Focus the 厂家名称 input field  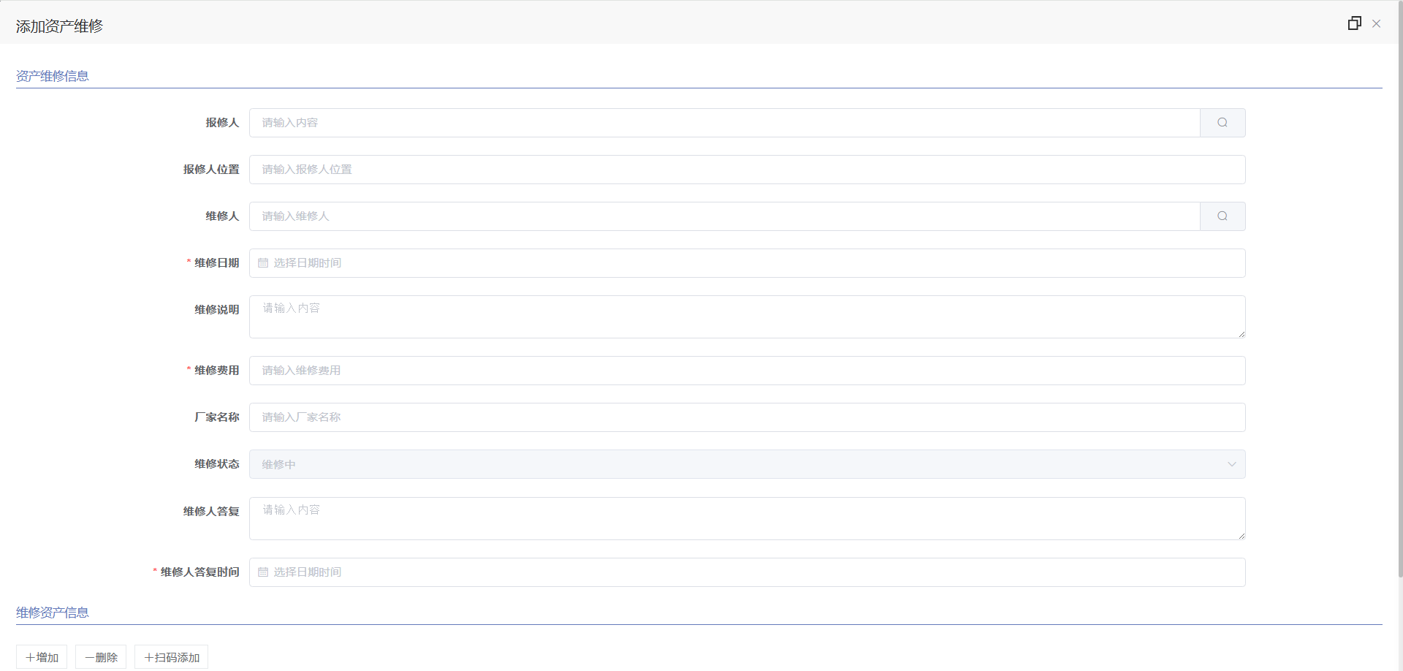[748, 417]
